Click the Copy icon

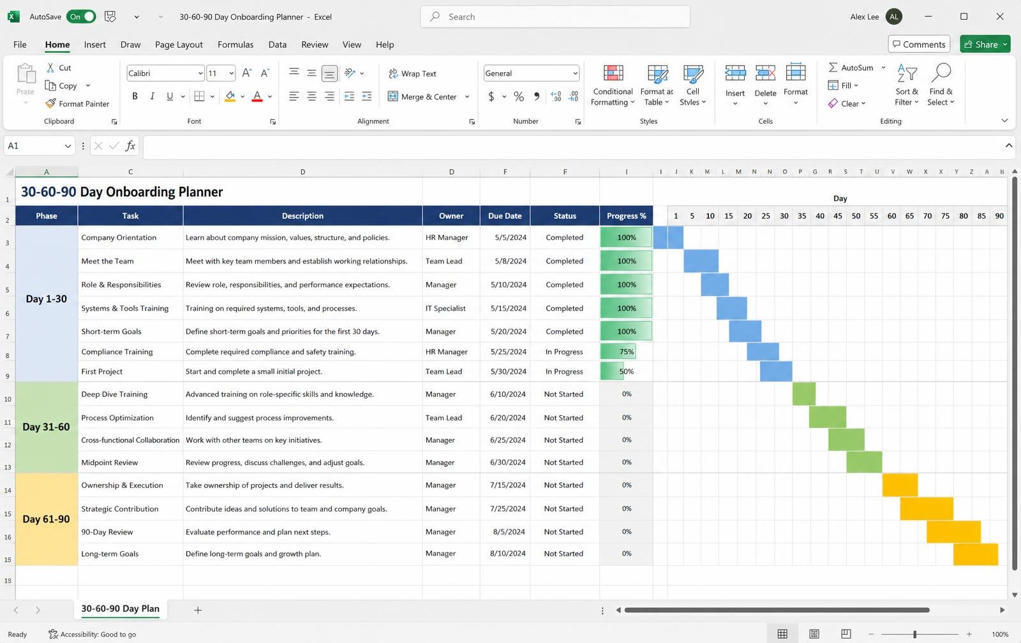point(50,85)
